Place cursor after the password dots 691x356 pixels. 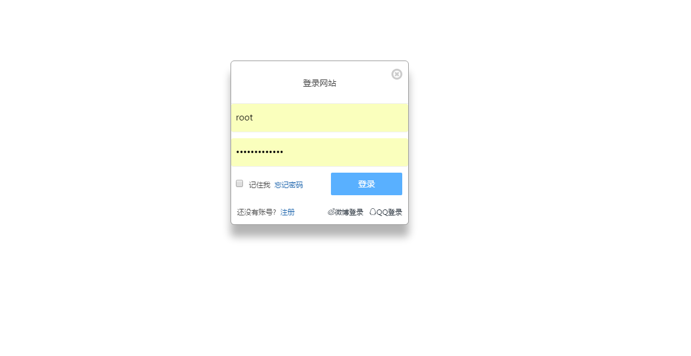pos(284,152)
